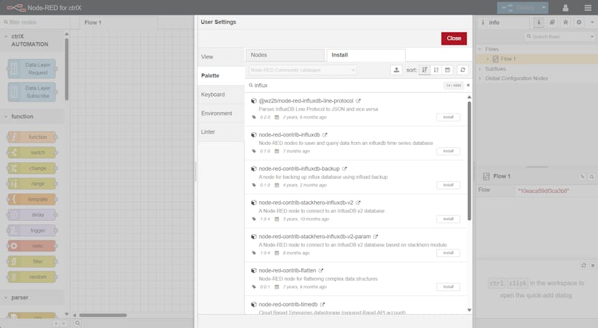Close the User Settings dialog

[454, 38]
